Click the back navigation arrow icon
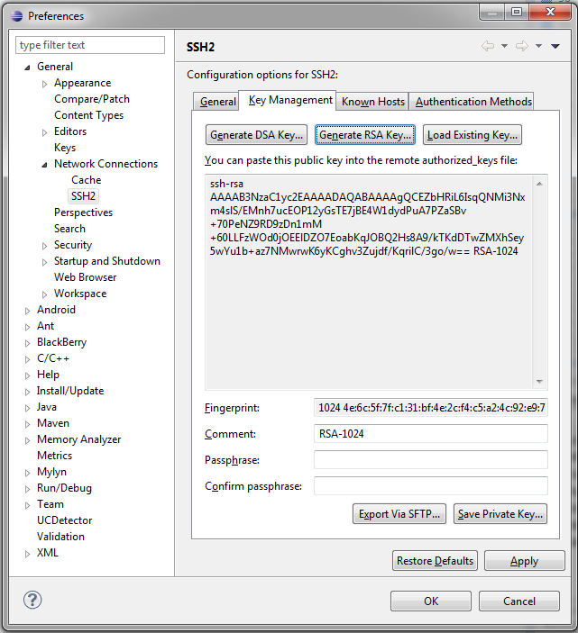Image resolution: width=578 pixels, height=633 pixels. 488,46
